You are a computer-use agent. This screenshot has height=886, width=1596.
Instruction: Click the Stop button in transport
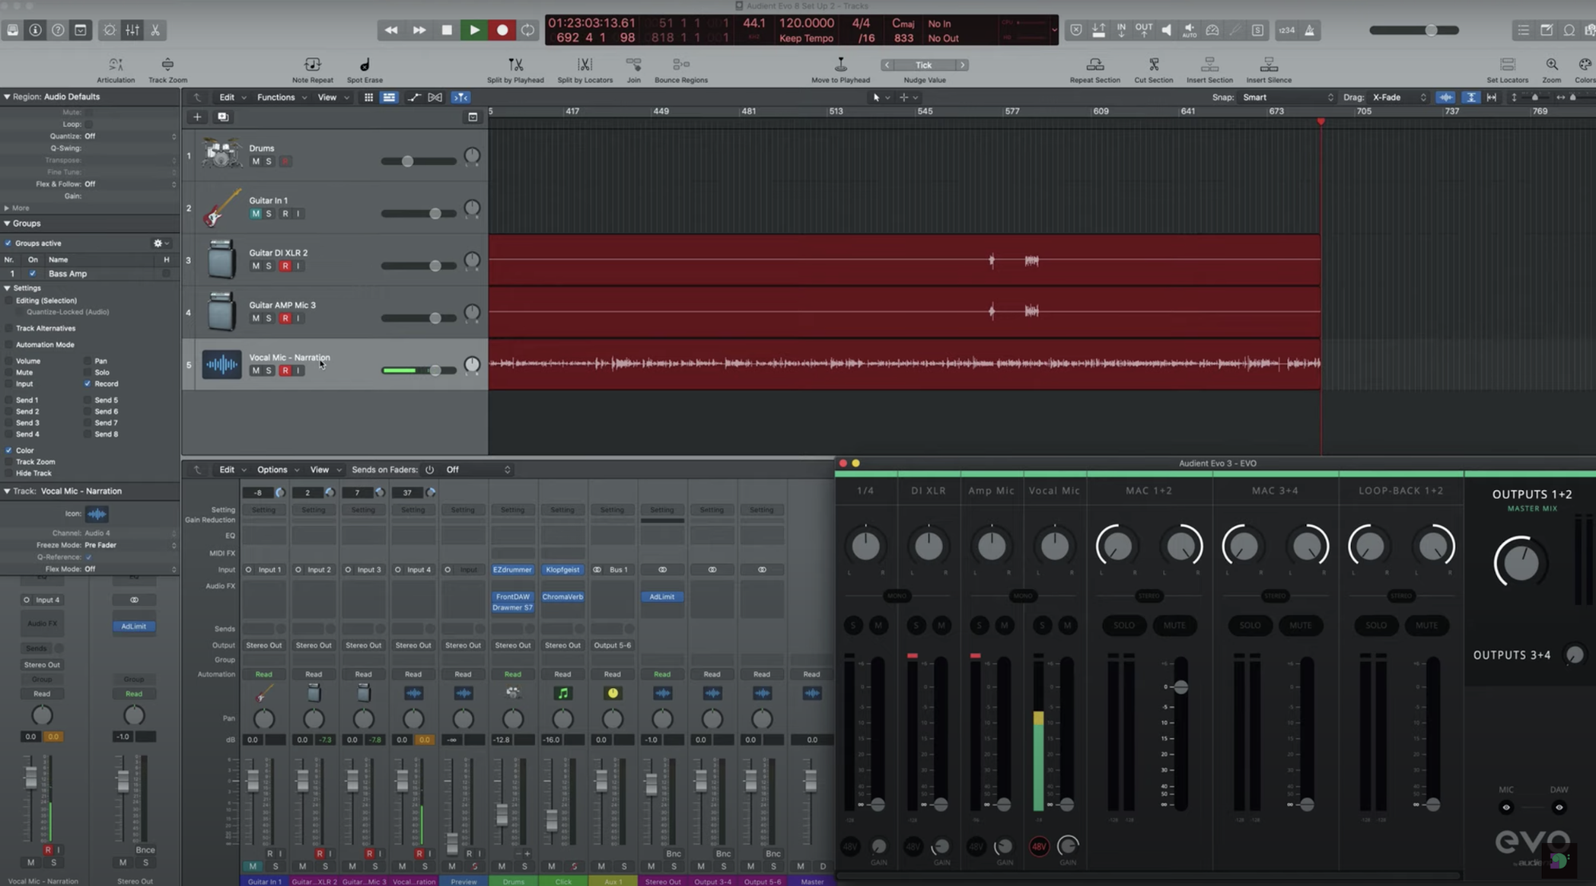pyautogui.click(x=446, y=30)
